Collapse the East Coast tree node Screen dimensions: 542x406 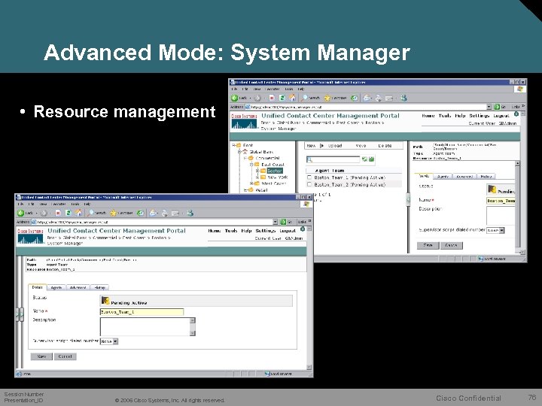(x=251, y=165)
